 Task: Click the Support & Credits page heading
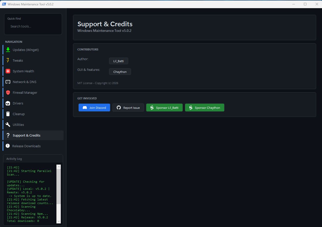click(x=105, y=24)
